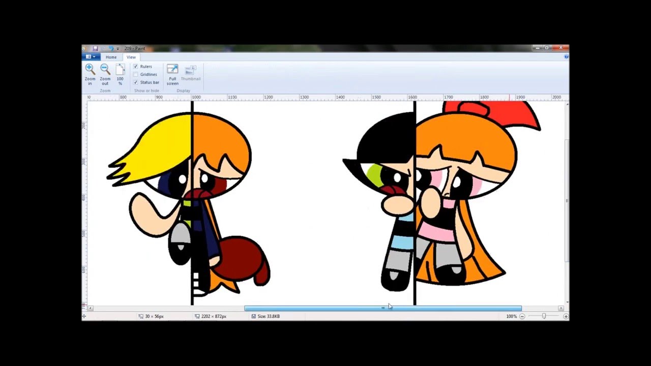The height and width of the screenshot is (366, 651).
Task: Expand the Customize Quick Access Toolbar arrow
Action: [118, 49]
